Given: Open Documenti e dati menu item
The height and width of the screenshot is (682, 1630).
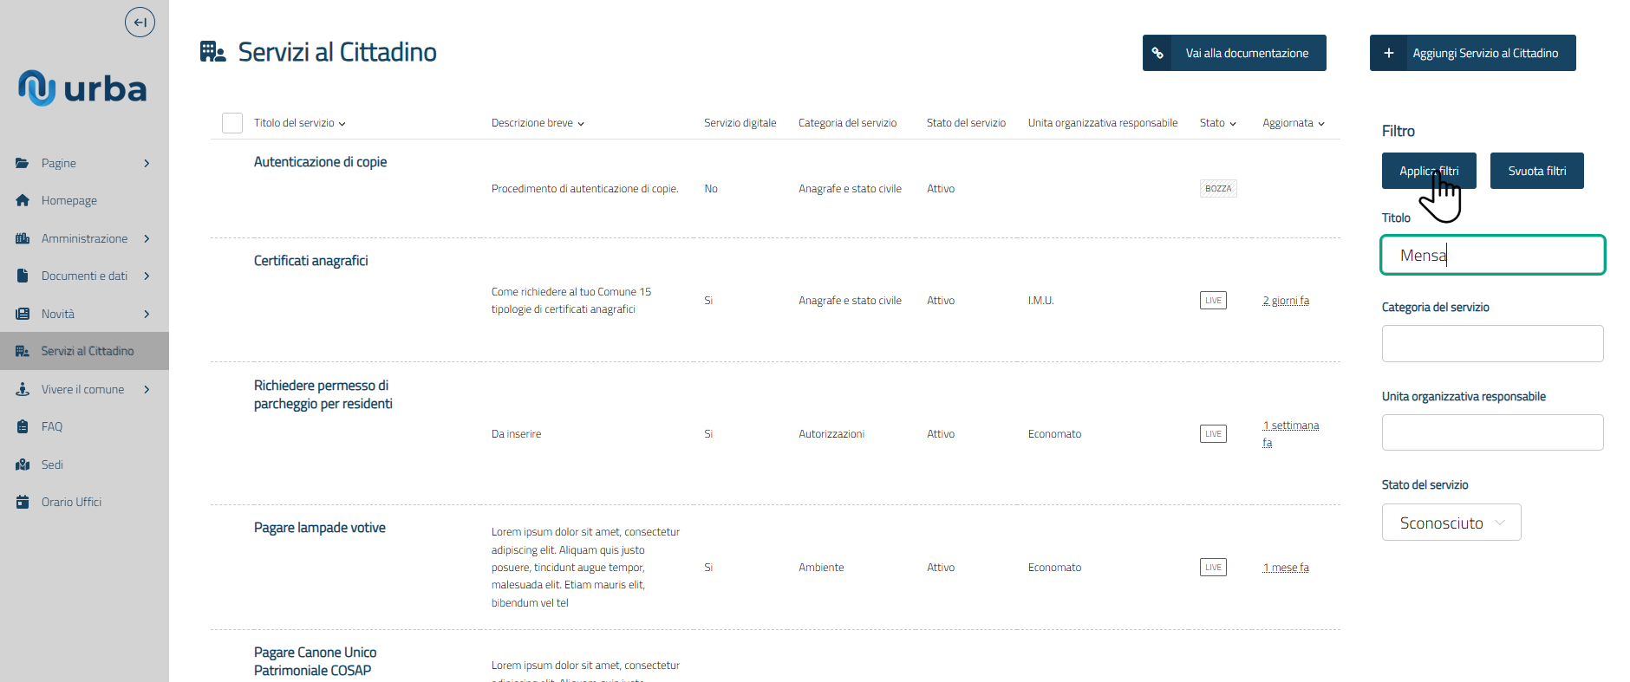Looking at the screenshot, I should pyautogui.click(x=84, y=276).
